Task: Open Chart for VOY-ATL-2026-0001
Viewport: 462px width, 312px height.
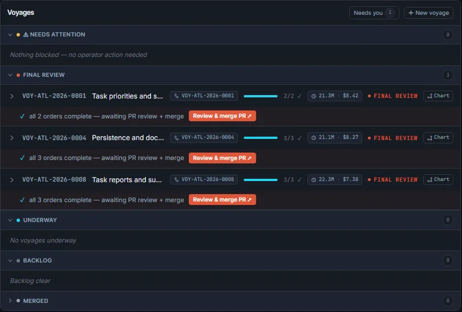Action: coord(438,96)
